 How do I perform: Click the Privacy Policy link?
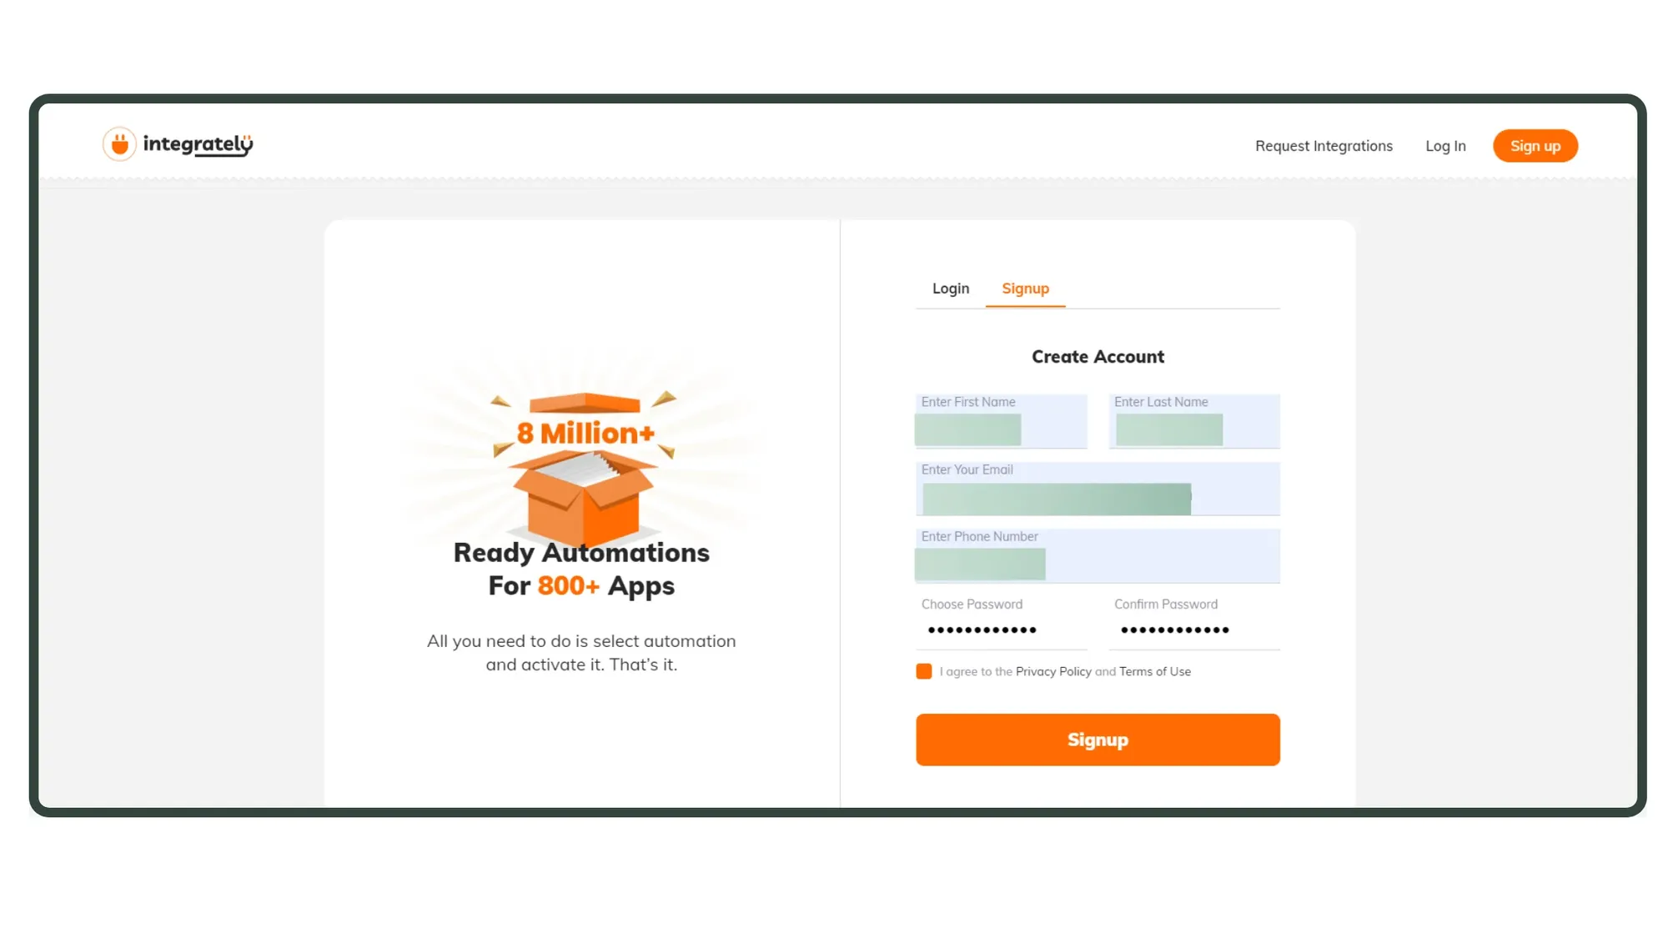pyautogui.click(x=1053, y=670)
